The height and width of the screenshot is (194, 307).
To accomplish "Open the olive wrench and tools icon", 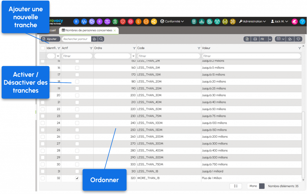I will tap(233, 22).
